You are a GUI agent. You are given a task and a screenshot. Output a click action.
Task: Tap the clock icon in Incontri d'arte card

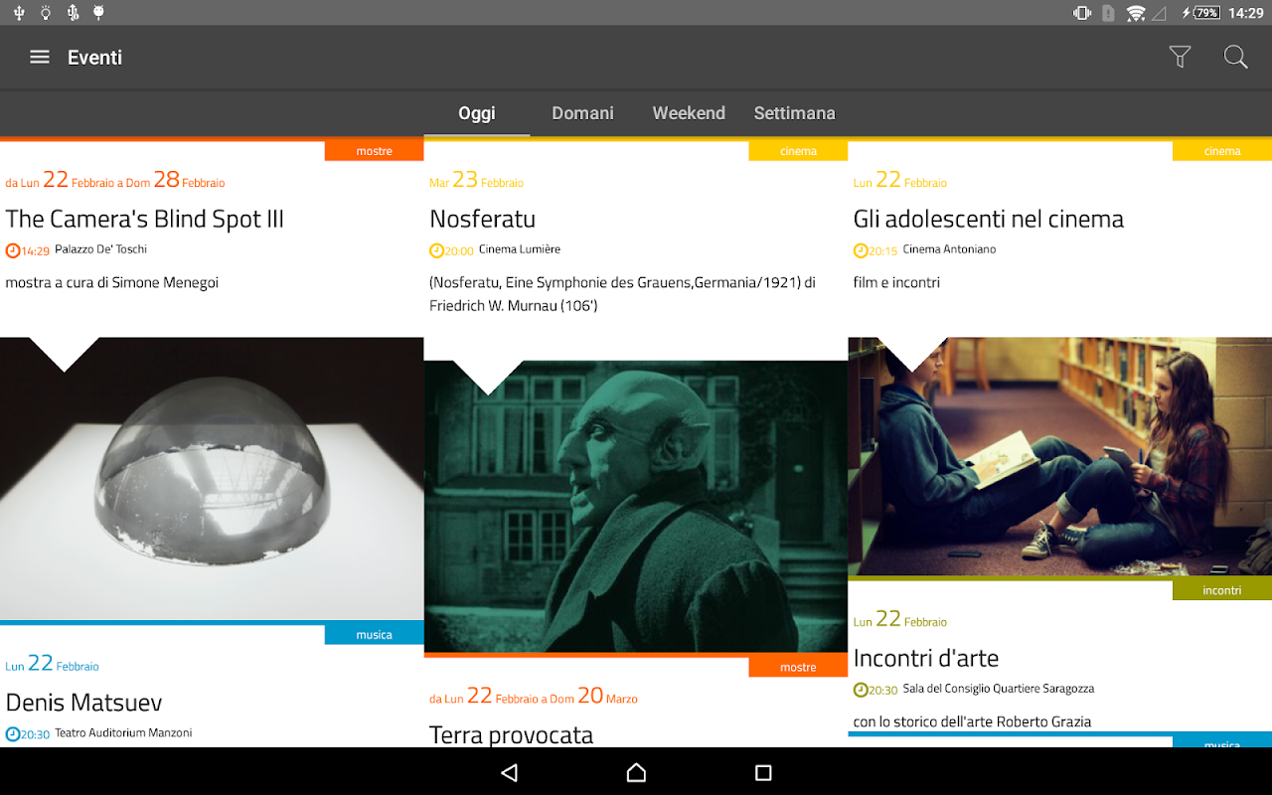click(861, 690)
